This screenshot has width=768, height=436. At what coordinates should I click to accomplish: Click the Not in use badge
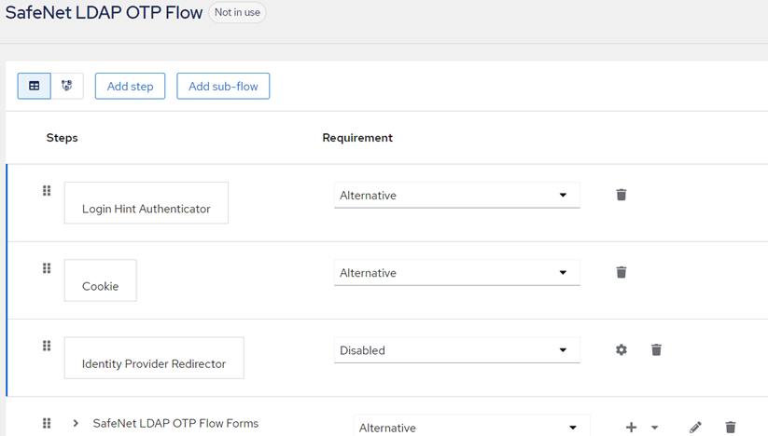237,12
